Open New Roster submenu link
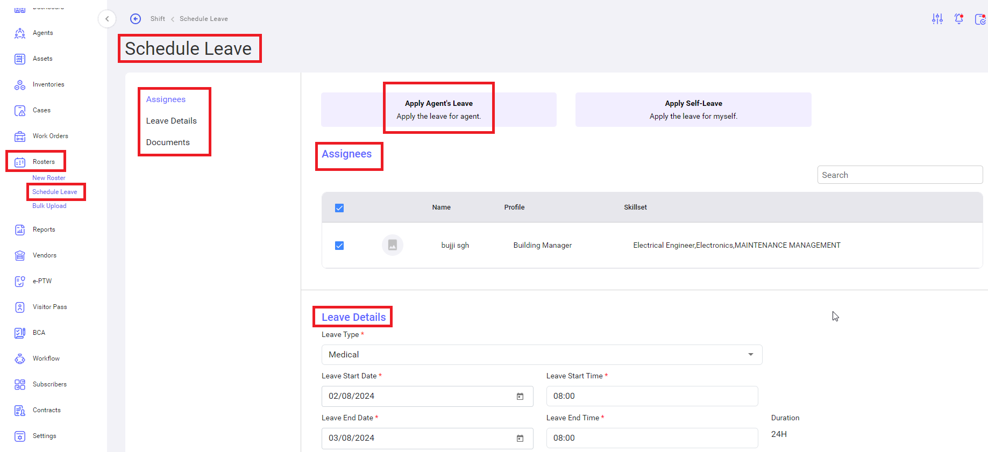The width and height of the screenshot is (988, 452). click(49, 178)
